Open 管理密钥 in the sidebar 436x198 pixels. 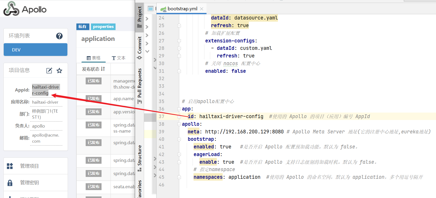click(x=36, y=182)
